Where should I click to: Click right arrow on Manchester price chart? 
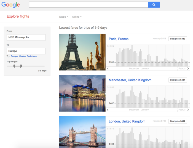188,110
